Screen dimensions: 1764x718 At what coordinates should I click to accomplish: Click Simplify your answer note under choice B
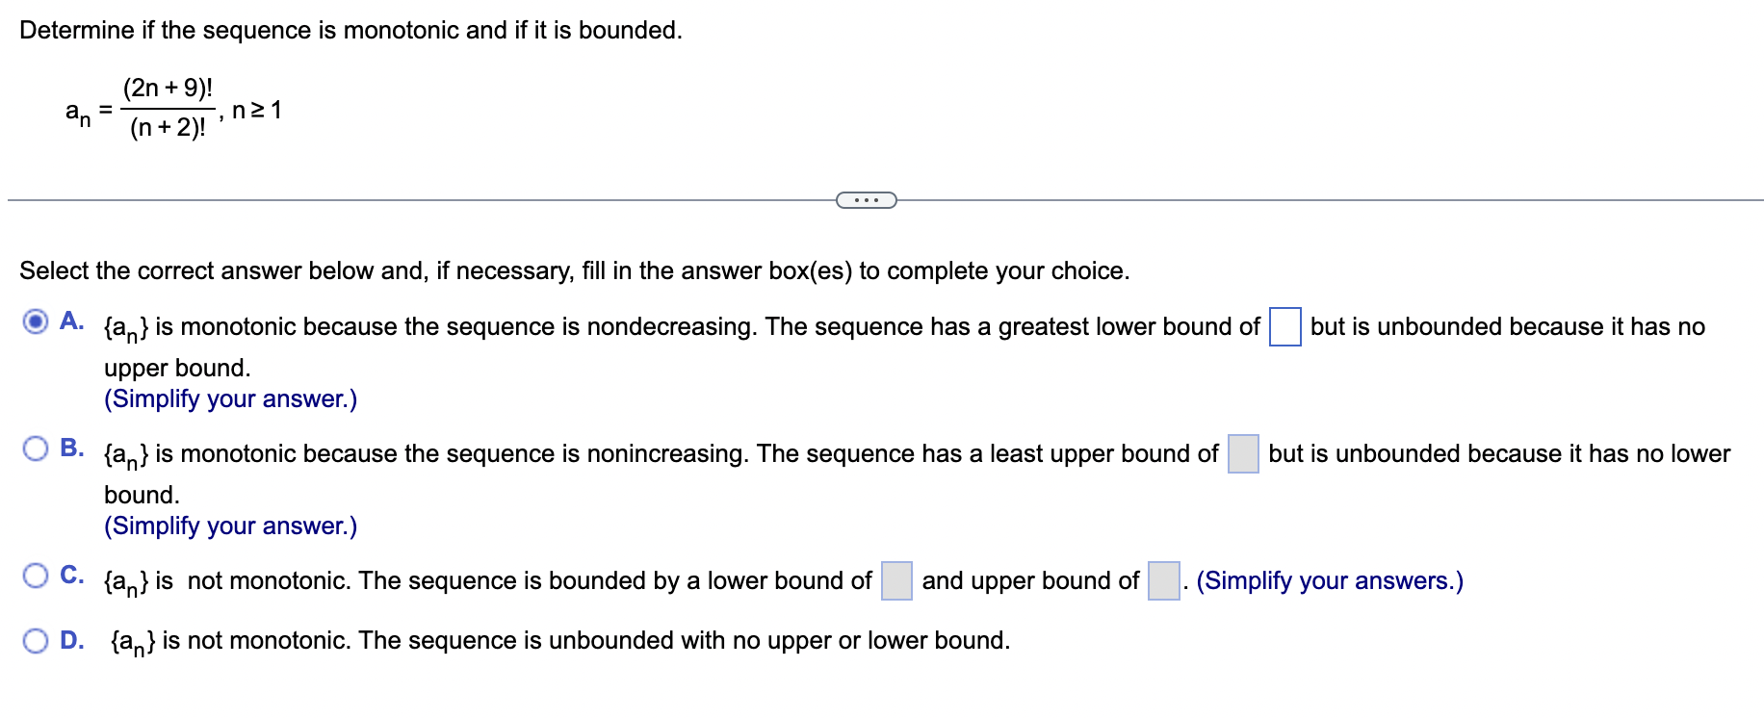pyautogui.click(x=230, y=526)
